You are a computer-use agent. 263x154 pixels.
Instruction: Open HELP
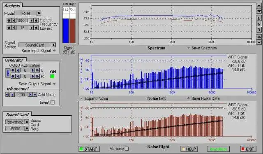[189, 149]
